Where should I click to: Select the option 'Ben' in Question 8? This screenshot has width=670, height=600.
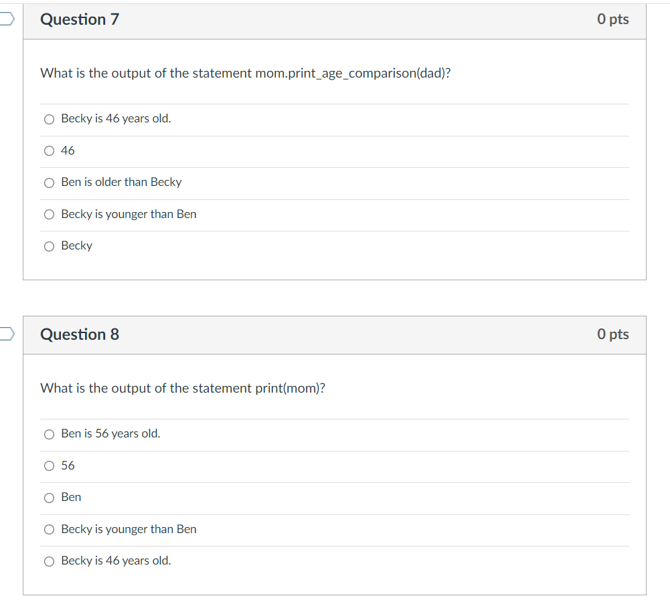coord(49,497)
